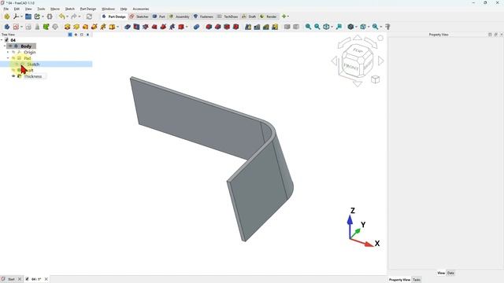Viewport: 504px width, 283px height.
Task: Collapse the Body tree node
Action: click(x=5, y=46)
